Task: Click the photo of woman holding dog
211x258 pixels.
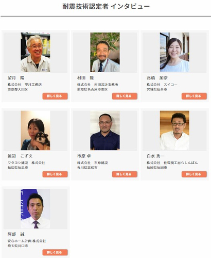Action: point(36,131)
